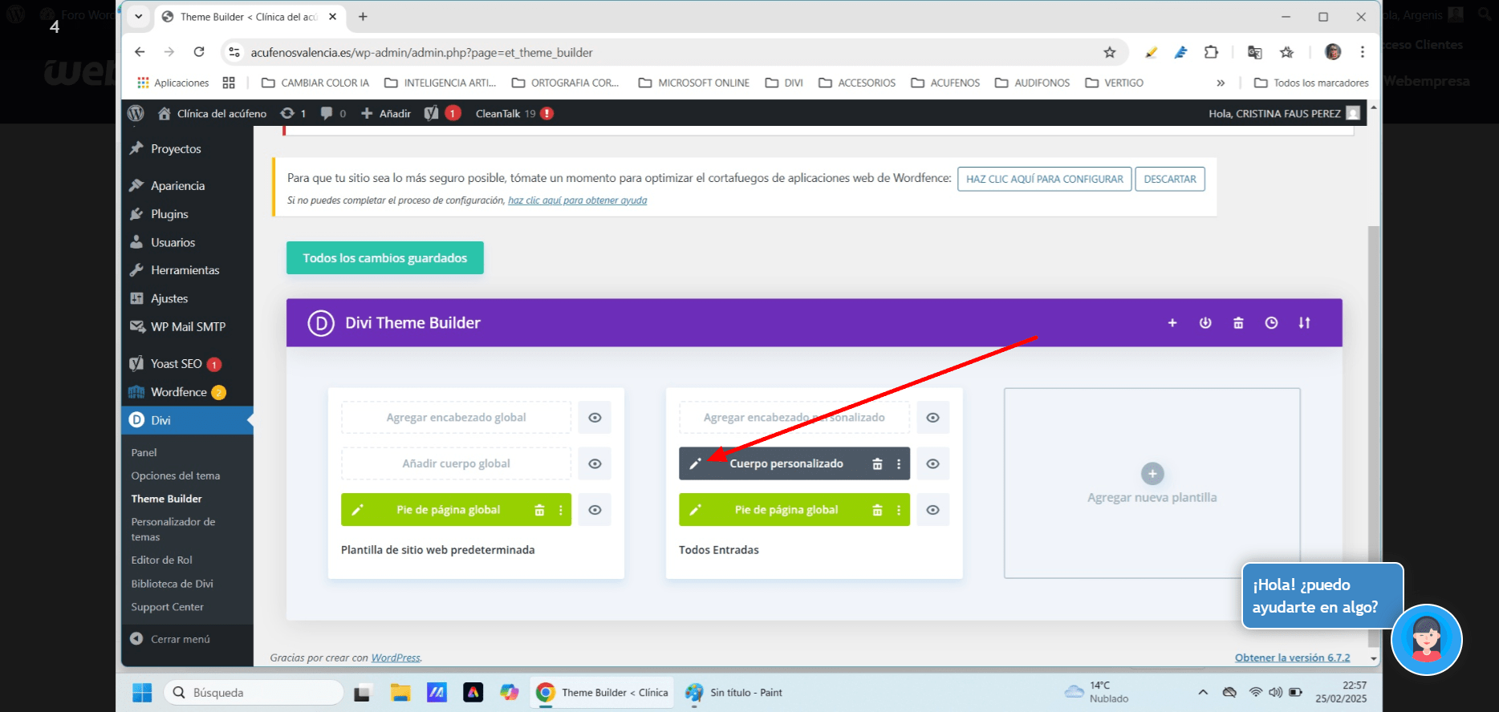Toggle visibility of Cuerpo personalizado
This screenshot has height=712, width=1499.
click(932, 463)
